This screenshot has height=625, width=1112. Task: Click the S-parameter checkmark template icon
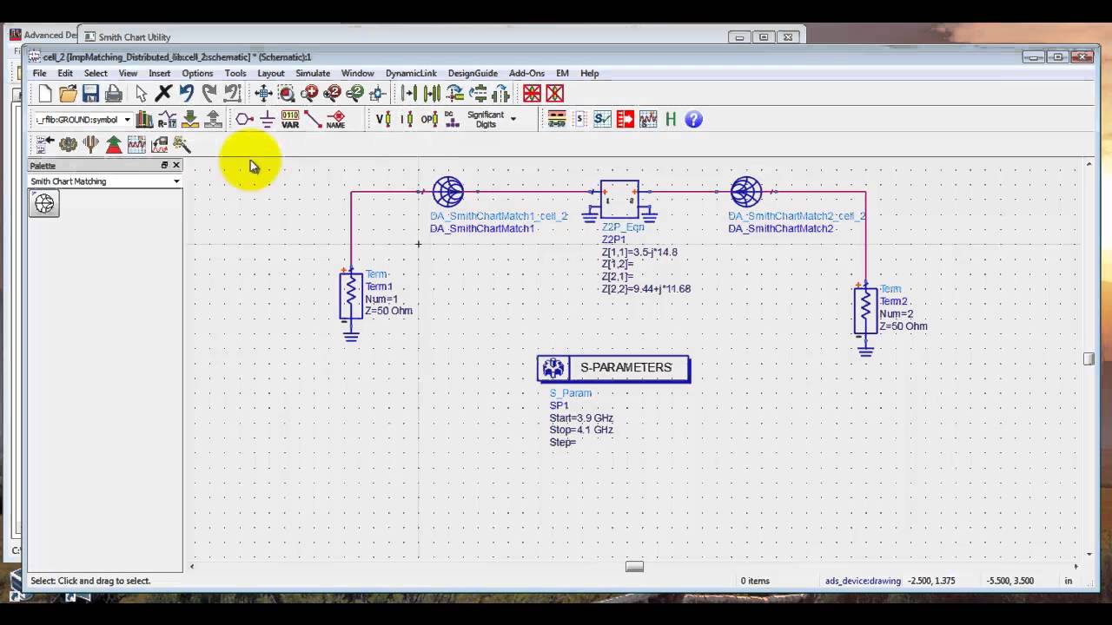[x=602, y=120]
